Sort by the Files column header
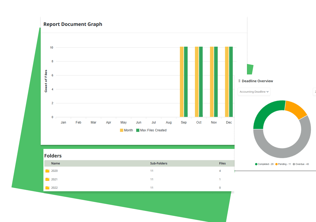 [x=222, y=163]
